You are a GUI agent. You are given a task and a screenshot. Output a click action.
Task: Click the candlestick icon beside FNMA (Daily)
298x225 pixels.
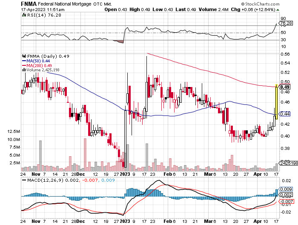tap(24, 56)
